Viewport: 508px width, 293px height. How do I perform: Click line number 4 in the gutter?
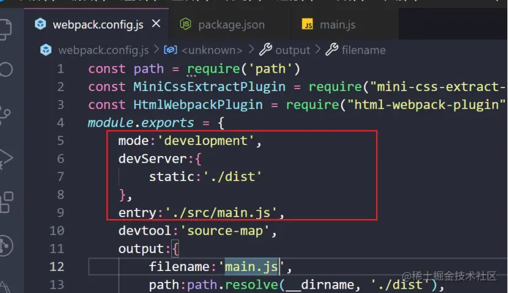61,123
